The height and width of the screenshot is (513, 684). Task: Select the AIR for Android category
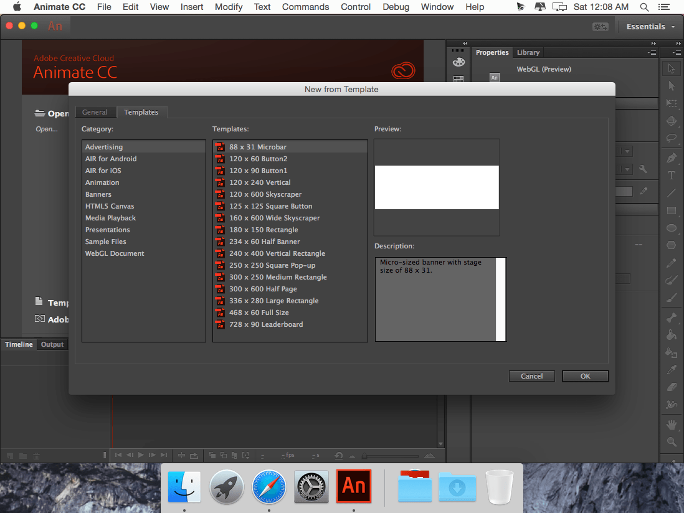click(x=144, y=159)
